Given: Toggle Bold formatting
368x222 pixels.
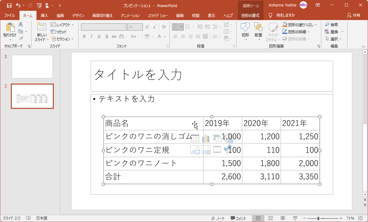Looking at the screenshot, I should click(84, 36).
